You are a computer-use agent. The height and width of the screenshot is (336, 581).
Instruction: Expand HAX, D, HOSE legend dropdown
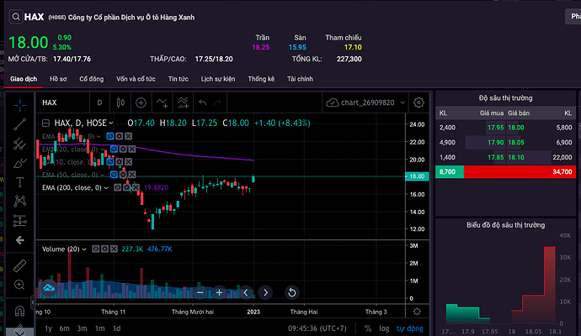pos(111,123)
